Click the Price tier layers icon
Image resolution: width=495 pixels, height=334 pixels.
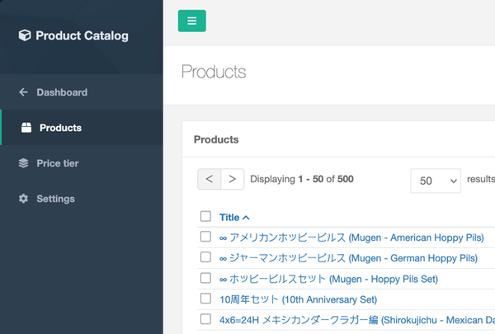tap(23, 163)
